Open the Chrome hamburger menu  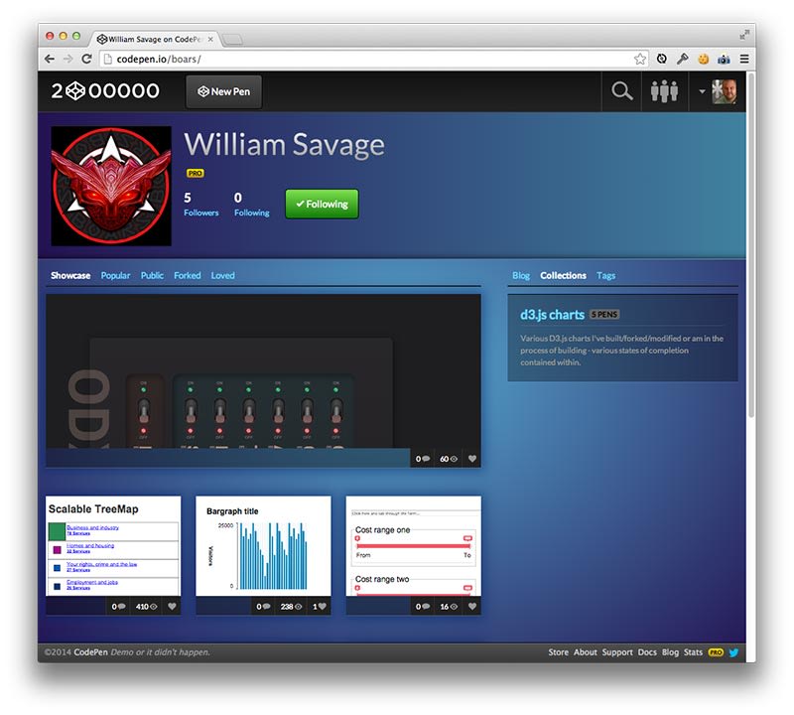[743, 60]
